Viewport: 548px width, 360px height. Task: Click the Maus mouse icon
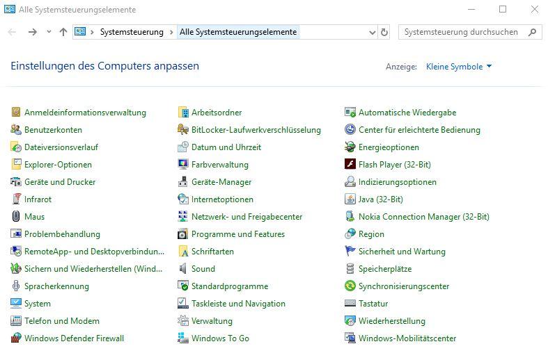pos(16,216)
